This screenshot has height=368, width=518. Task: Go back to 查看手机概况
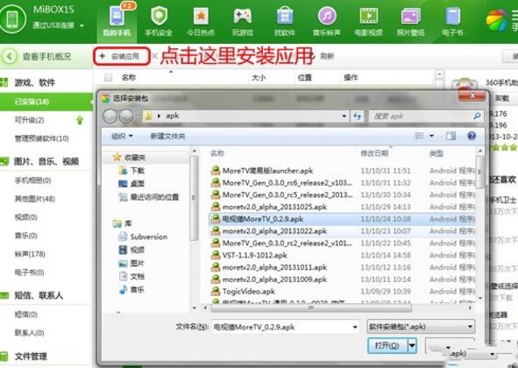[x=46, y=56]
